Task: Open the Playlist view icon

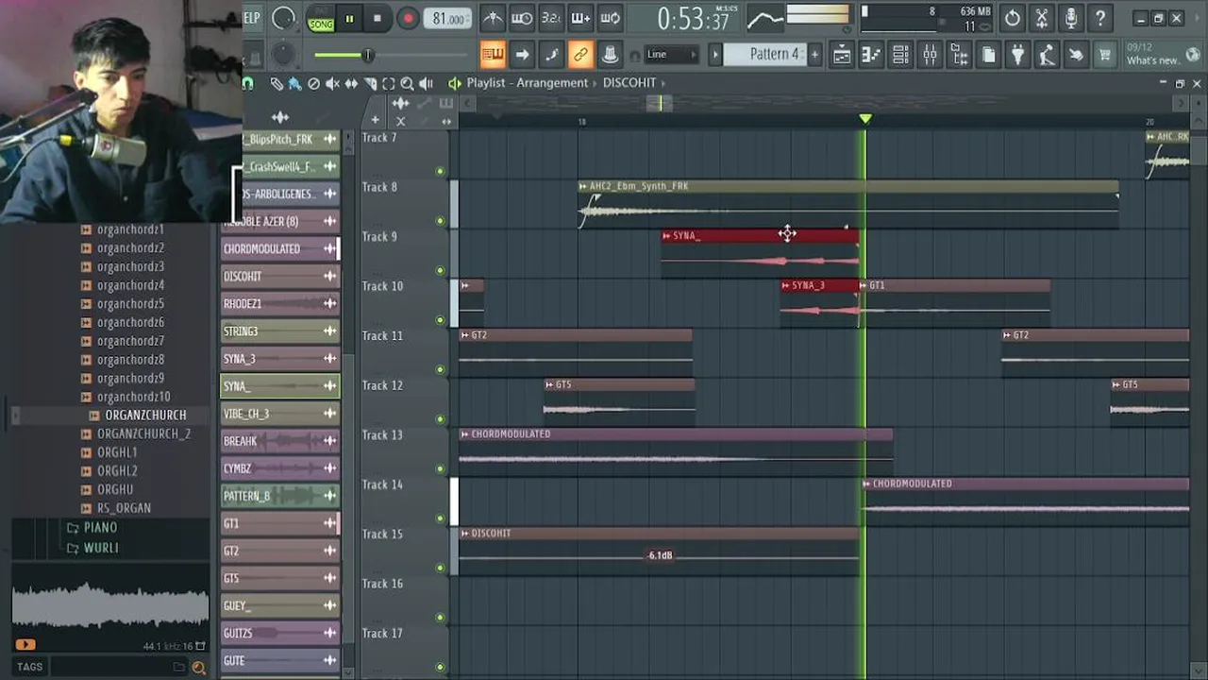Action: click(842, 55)
